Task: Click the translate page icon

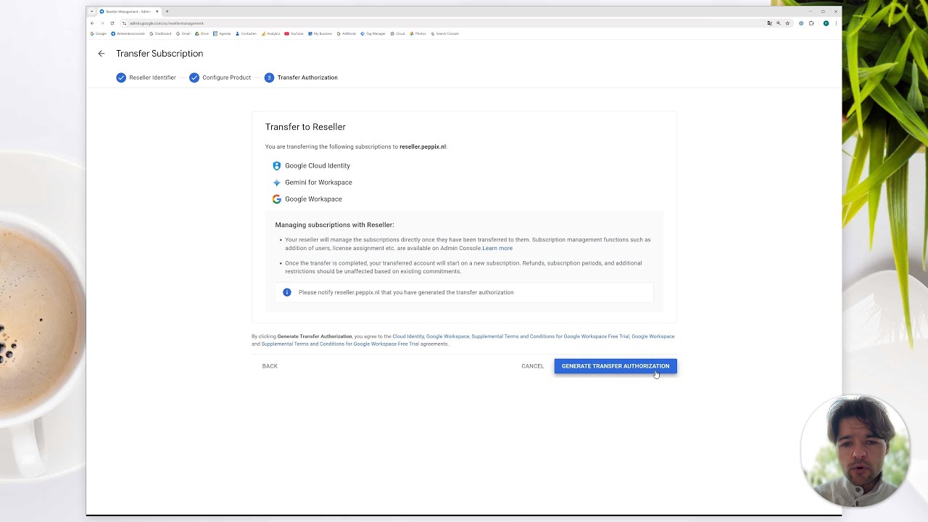Action: 769,23
